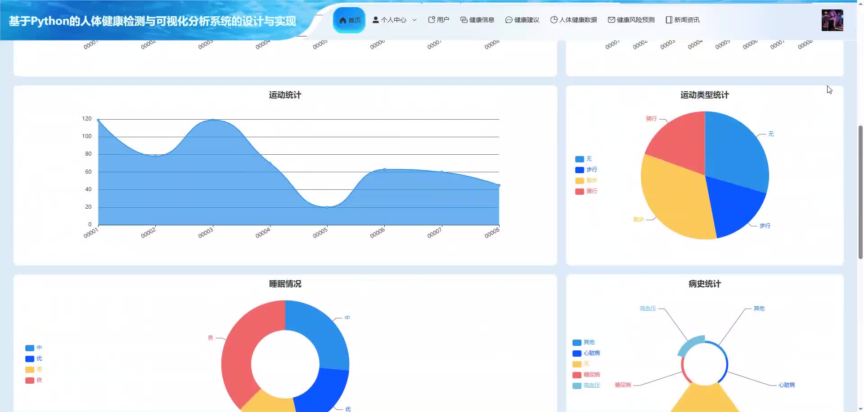Click the notebook icon beside 新闻资讯
This screenshot has height=412, width=864.
[669, 20]
